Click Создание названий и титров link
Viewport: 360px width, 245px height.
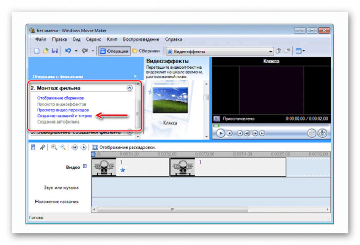click(x=64, y=116)
